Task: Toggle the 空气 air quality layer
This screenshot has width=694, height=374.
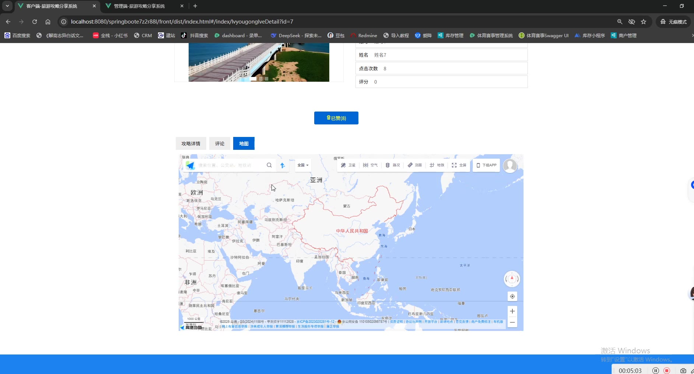Action: point(370,165)
